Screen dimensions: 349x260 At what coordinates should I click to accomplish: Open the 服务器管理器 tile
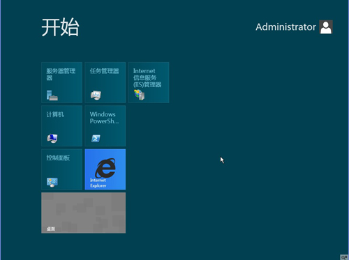(61, 82)
